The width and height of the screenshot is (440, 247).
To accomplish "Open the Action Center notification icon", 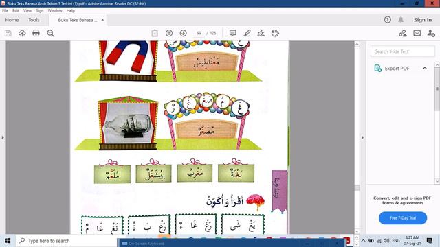I will coord(429,241).
